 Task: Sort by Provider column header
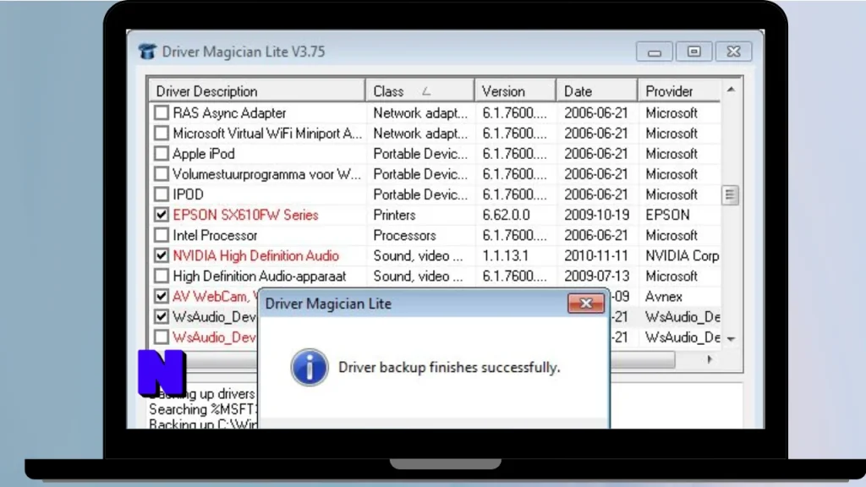[x=679, y=91]
